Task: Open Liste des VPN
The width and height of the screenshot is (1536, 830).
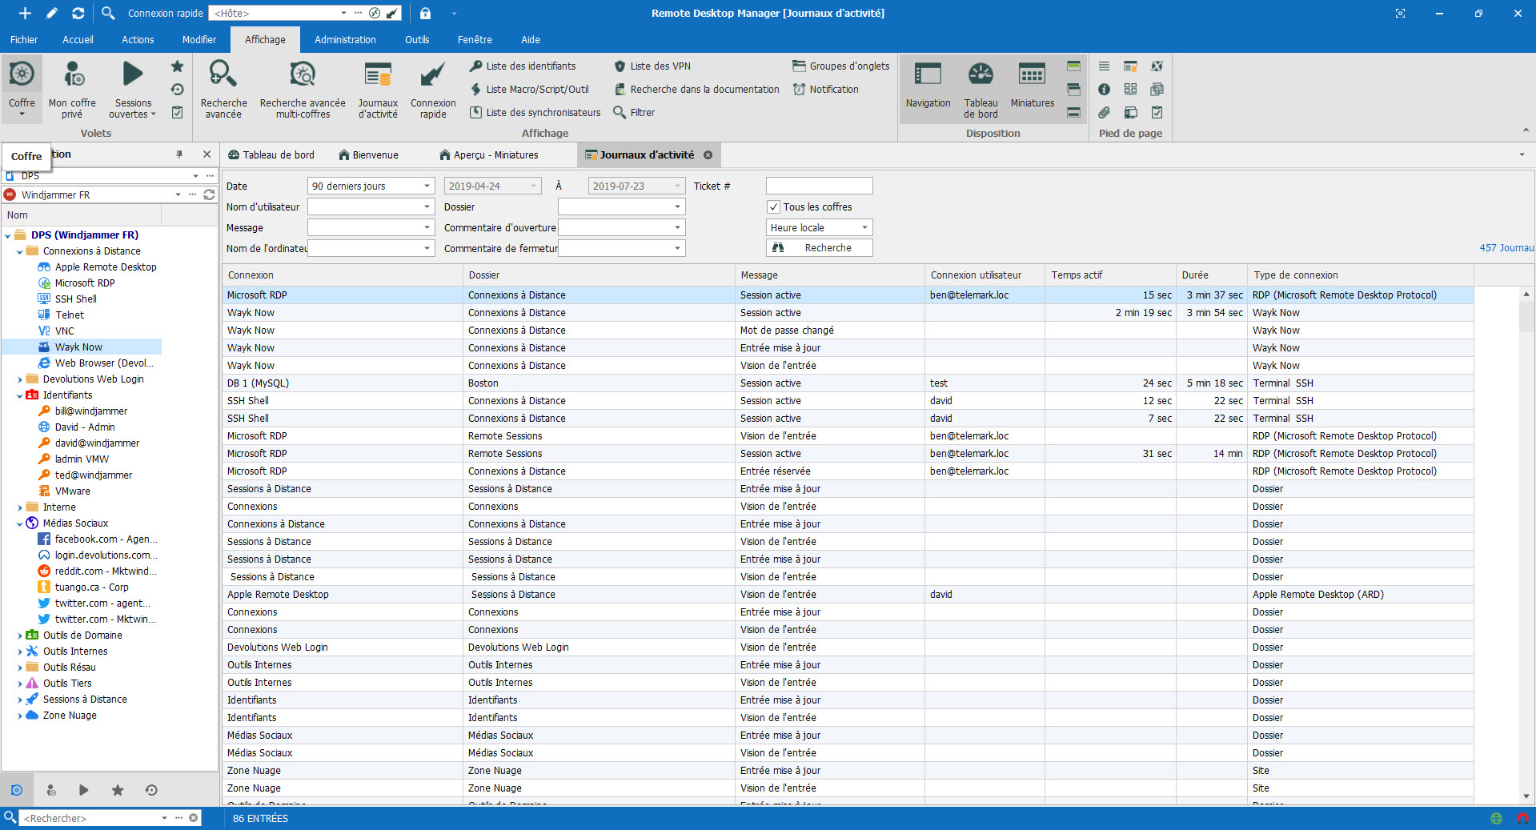Action: pos(652,66)
